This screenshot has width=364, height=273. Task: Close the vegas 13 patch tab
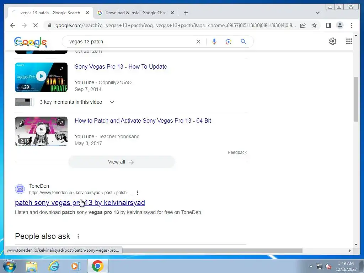[87, 13]
